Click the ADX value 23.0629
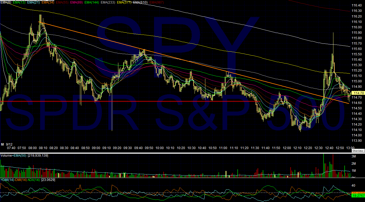The width and height of the screenshot is (365, 202). click(x=48, y=180)
